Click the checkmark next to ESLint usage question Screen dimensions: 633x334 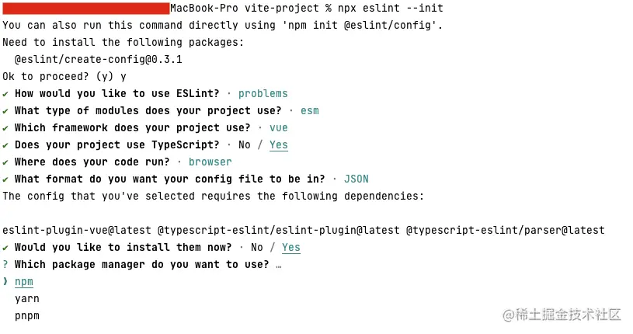click(5, 94)
